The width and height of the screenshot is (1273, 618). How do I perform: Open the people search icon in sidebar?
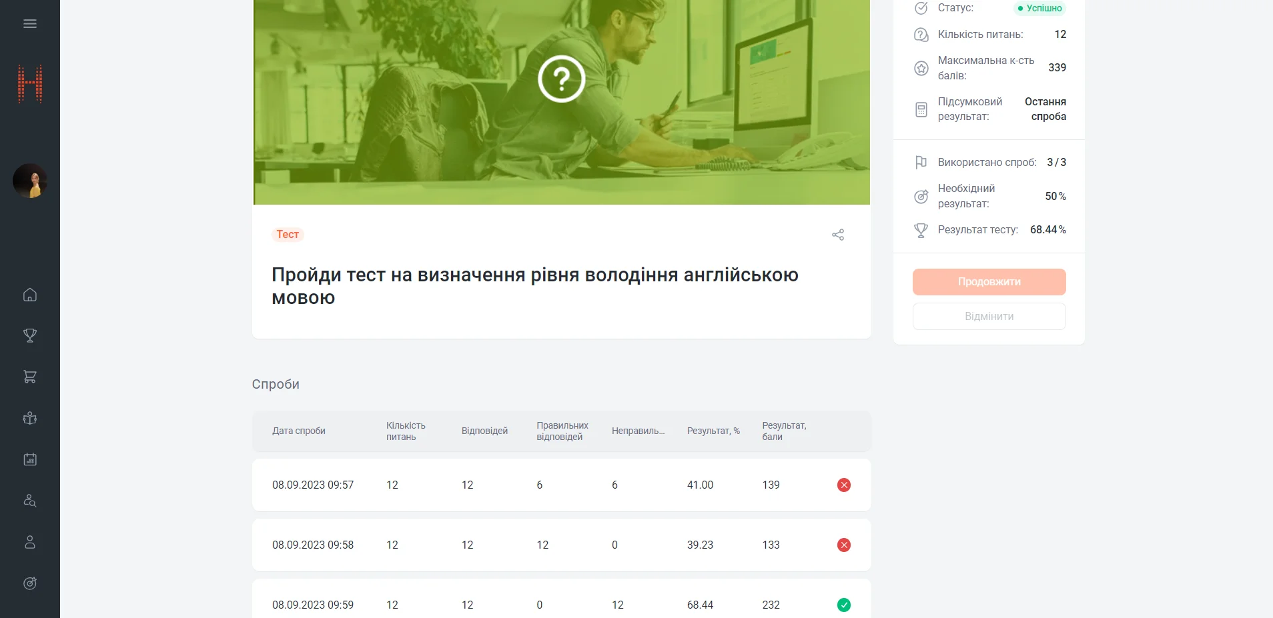click(30, 501)
